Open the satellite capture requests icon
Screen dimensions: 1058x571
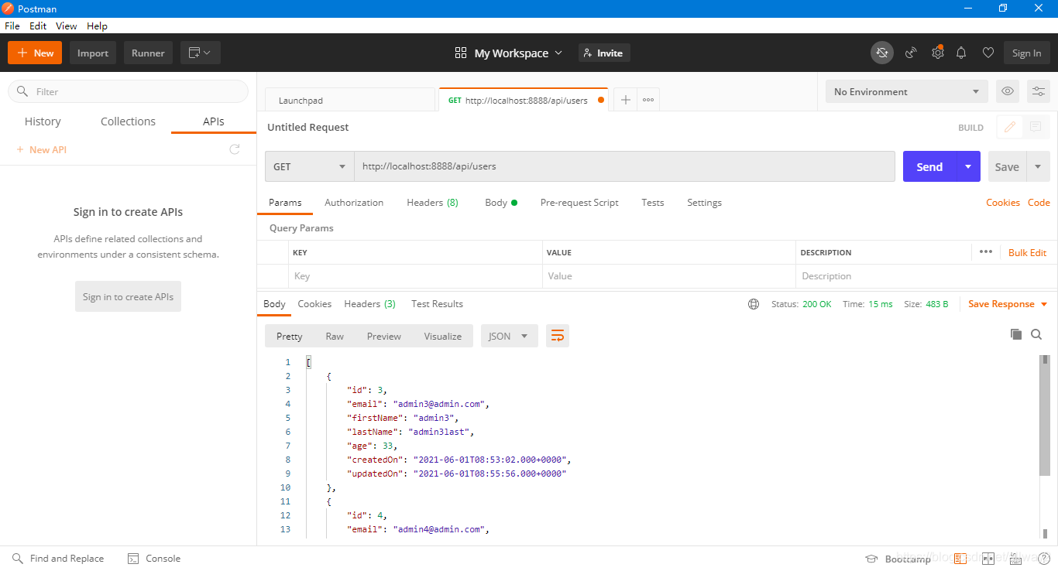tap(911, 53)
